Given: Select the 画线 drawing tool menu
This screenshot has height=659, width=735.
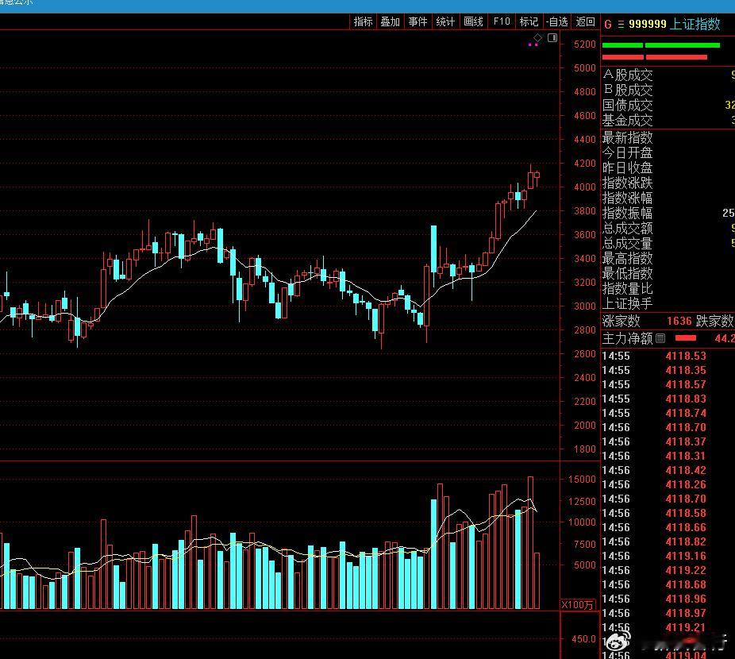Looking at the screenshot, I should pyautogui.click(x=473, y=21).
